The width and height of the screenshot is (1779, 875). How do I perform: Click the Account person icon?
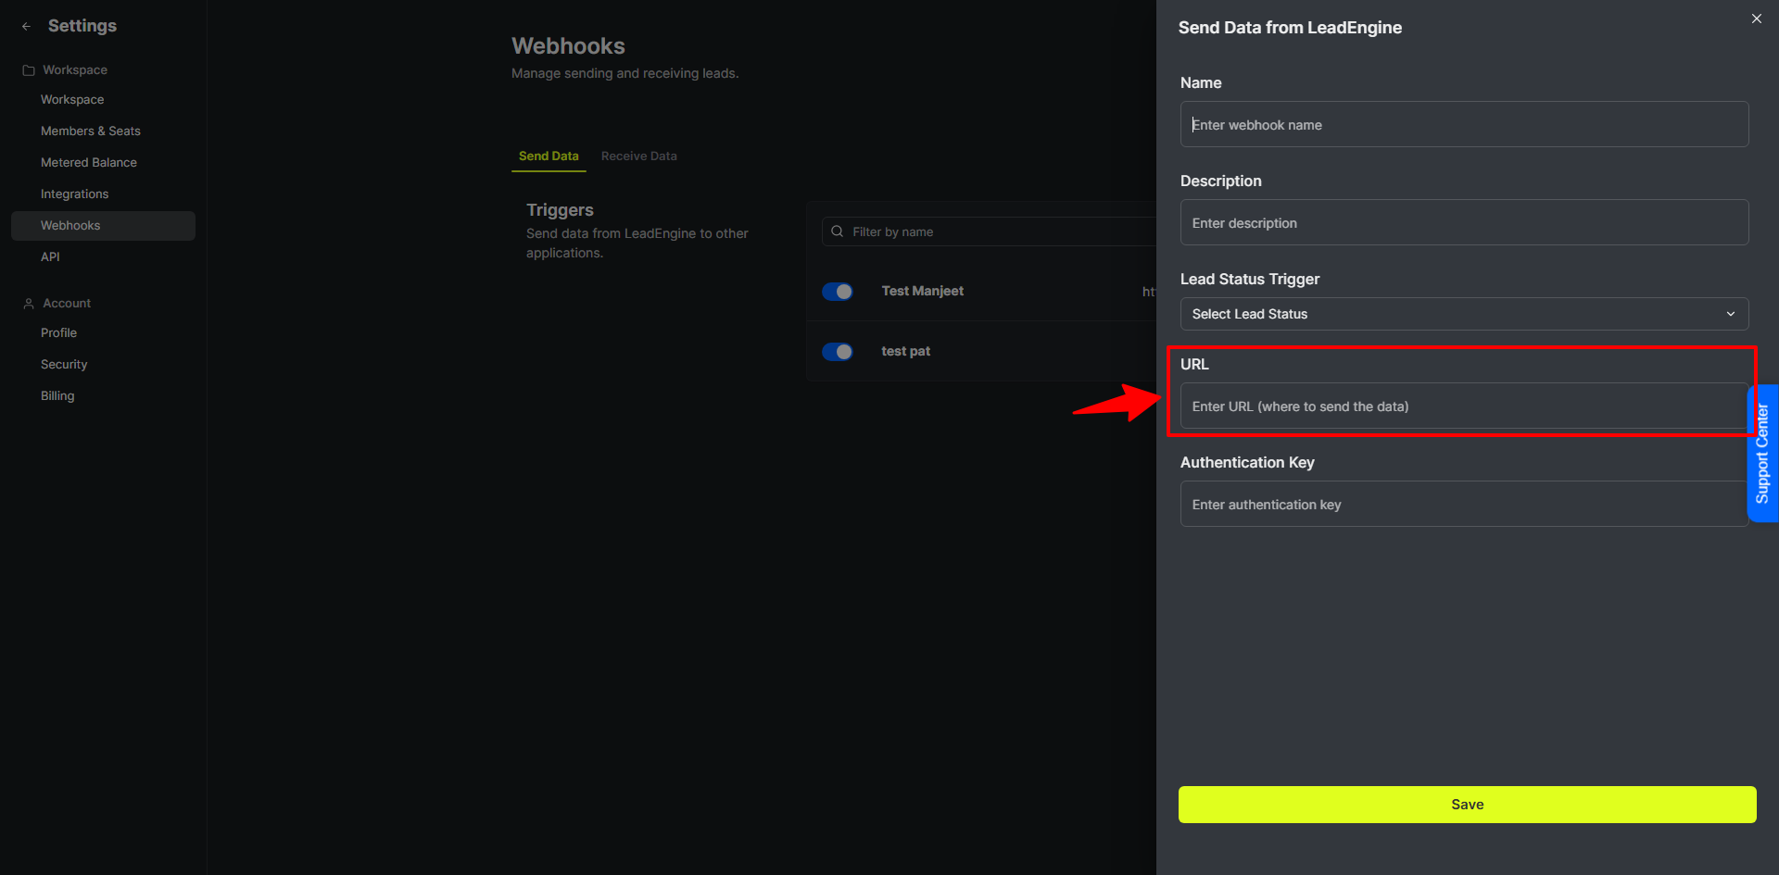click(29, 304)
